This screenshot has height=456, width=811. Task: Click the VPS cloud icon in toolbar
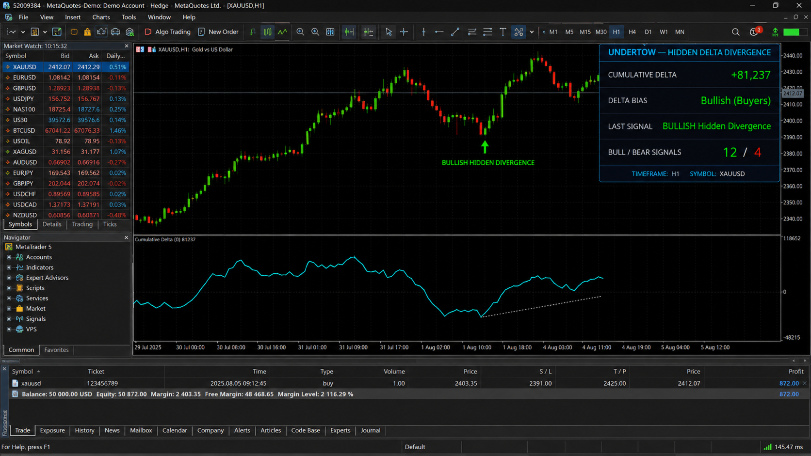tap(115, 32)
